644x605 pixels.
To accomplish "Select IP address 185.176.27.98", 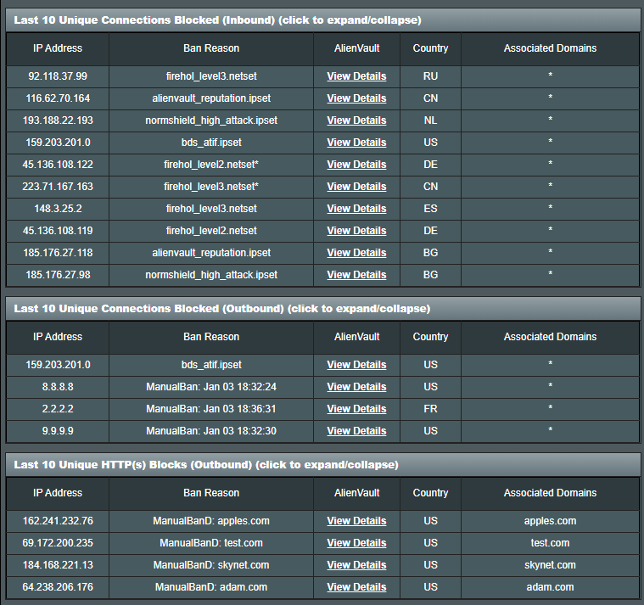I will [x=58, y=275].
